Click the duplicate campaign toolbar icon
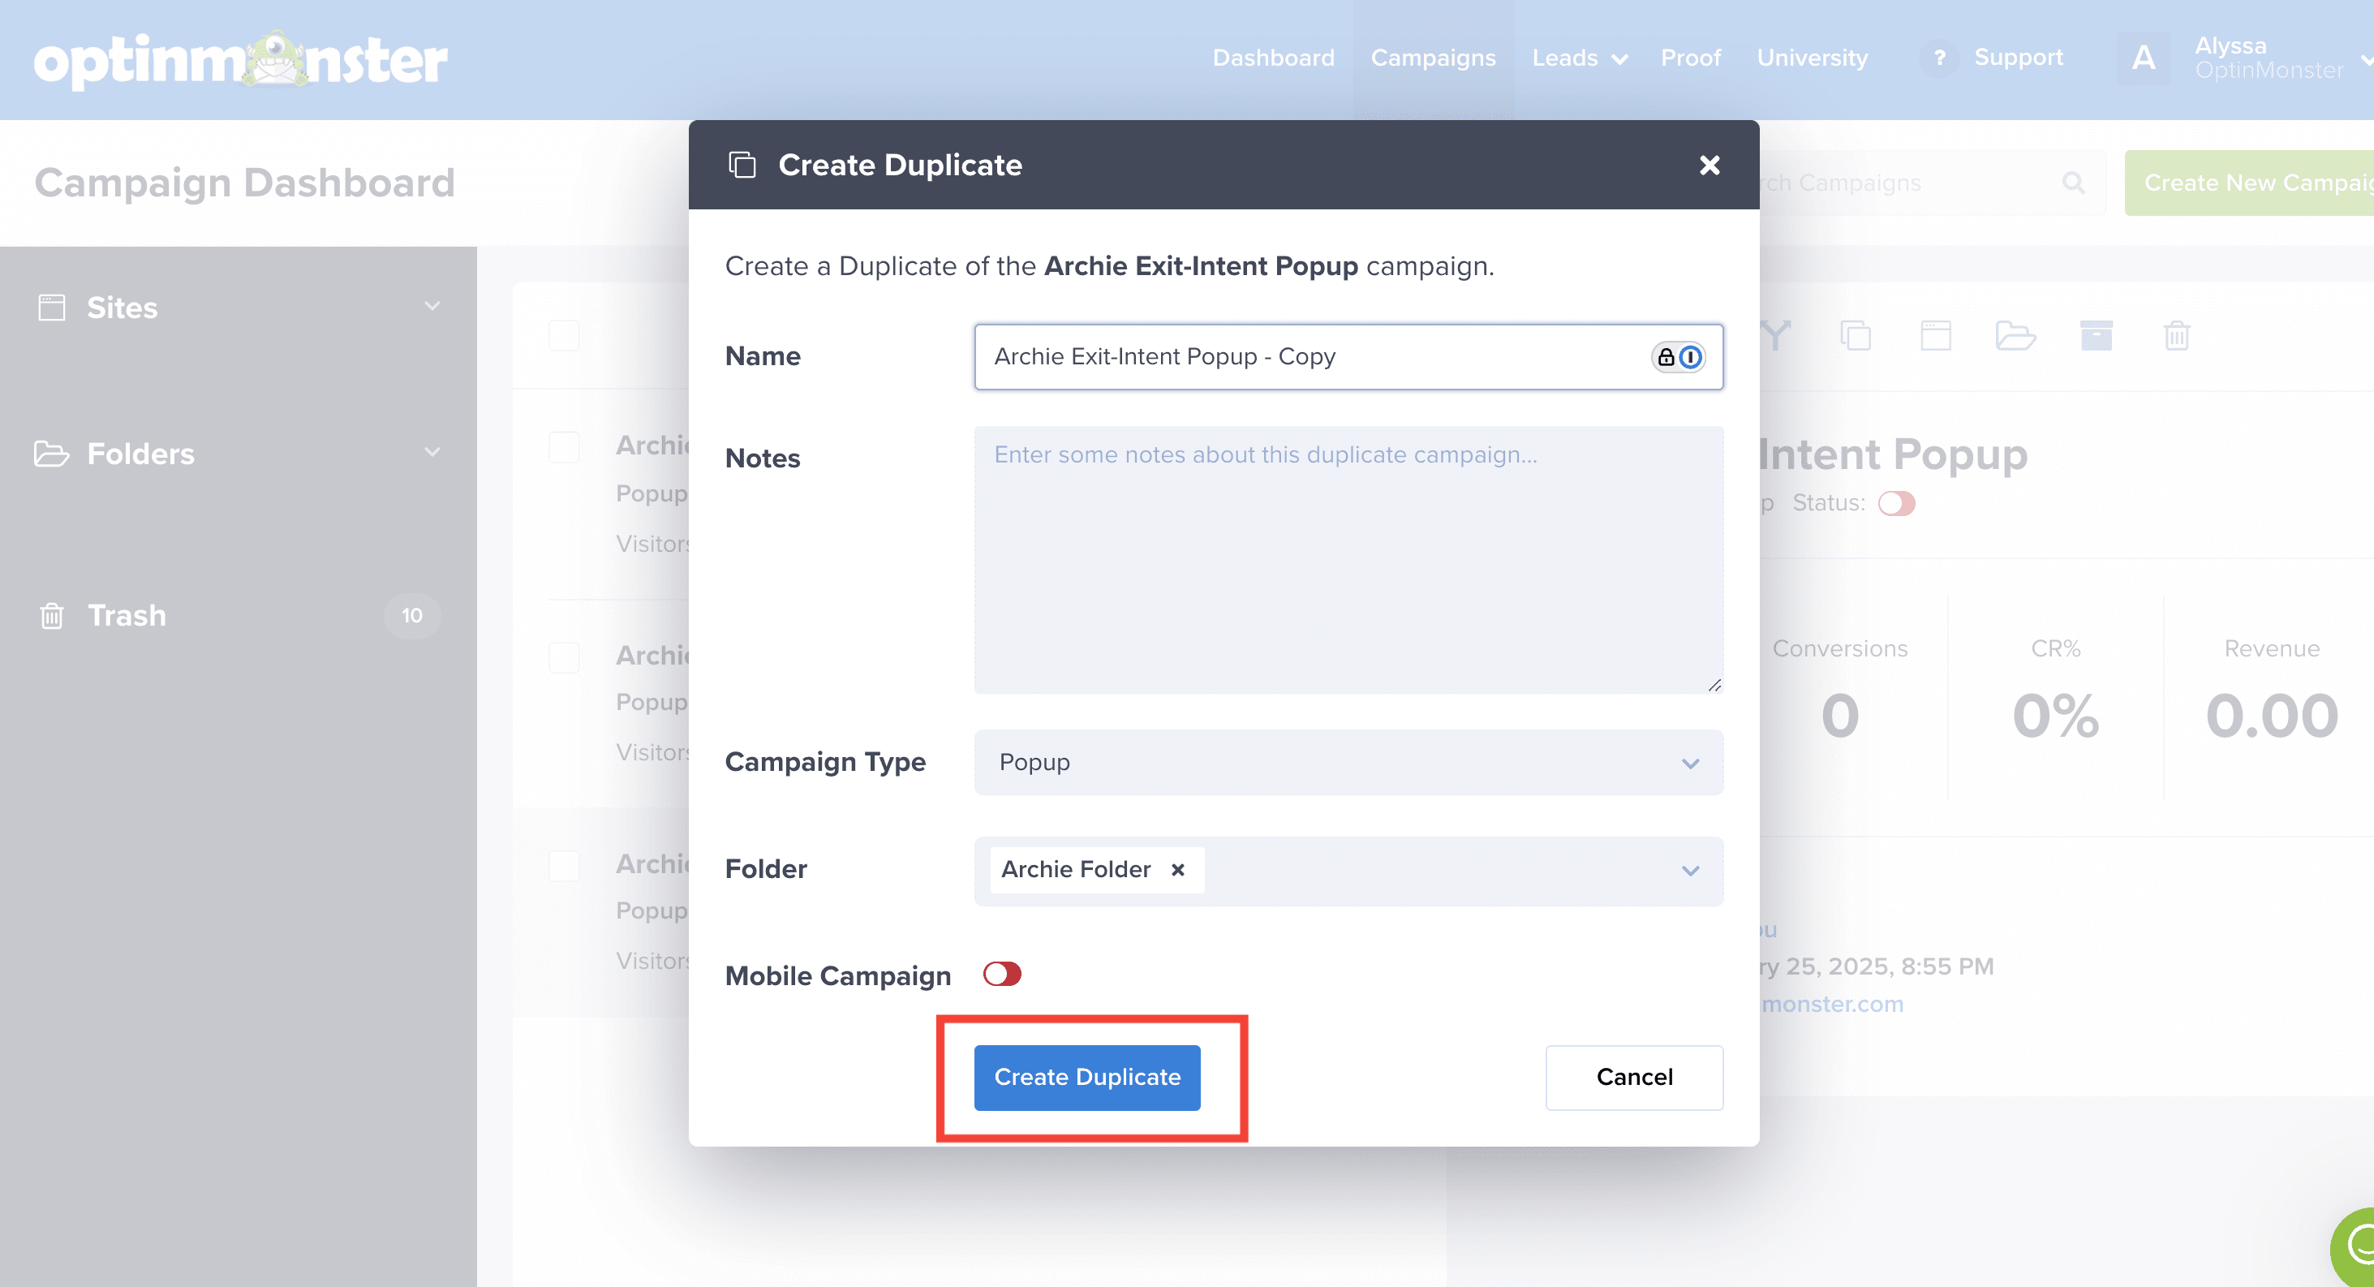Image resolution: width=2374 pixels, height=1287 pixels. [x=1856, y=334]
